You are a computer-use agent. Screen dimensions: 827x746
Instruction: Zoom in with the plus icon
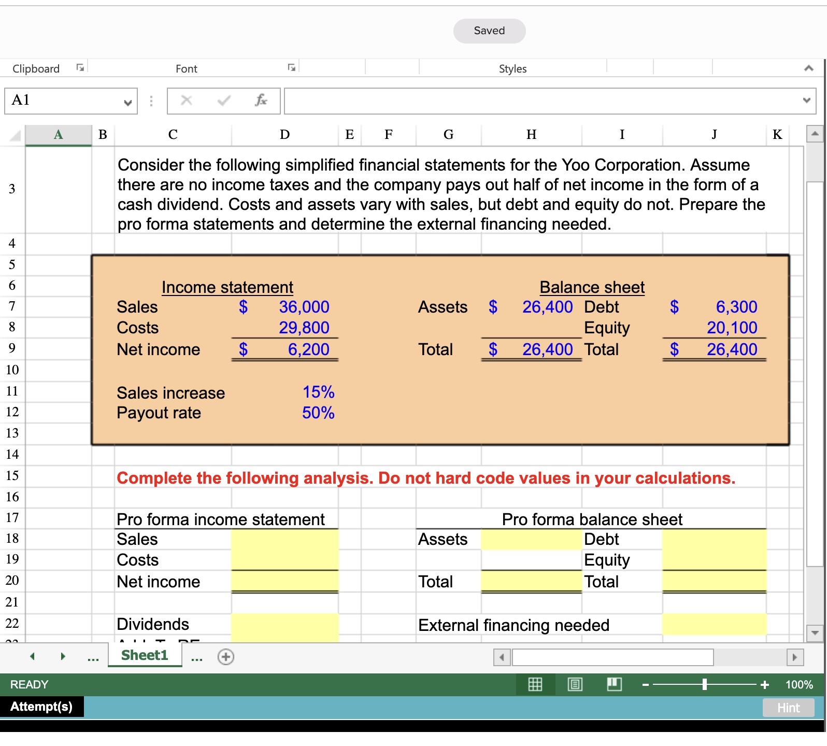[765, 685]
